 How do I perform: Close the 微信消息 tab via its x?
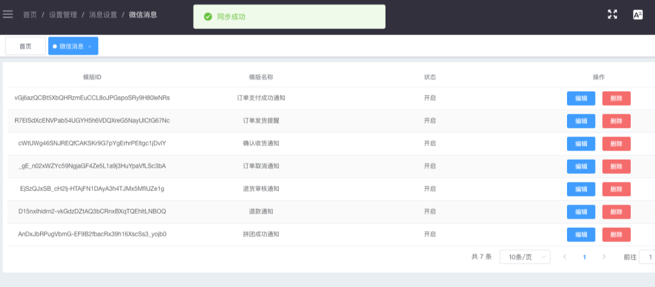pos(90,47)
